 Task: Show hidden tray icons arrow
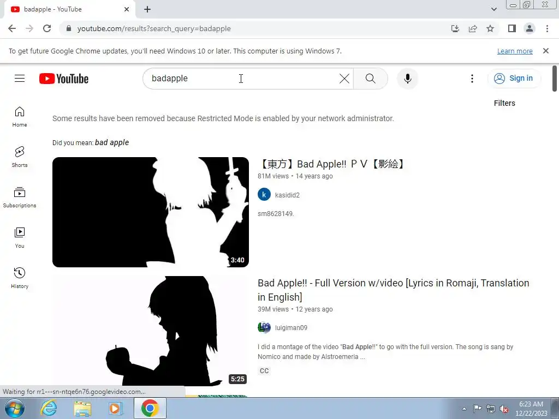[x=464, y=409]
